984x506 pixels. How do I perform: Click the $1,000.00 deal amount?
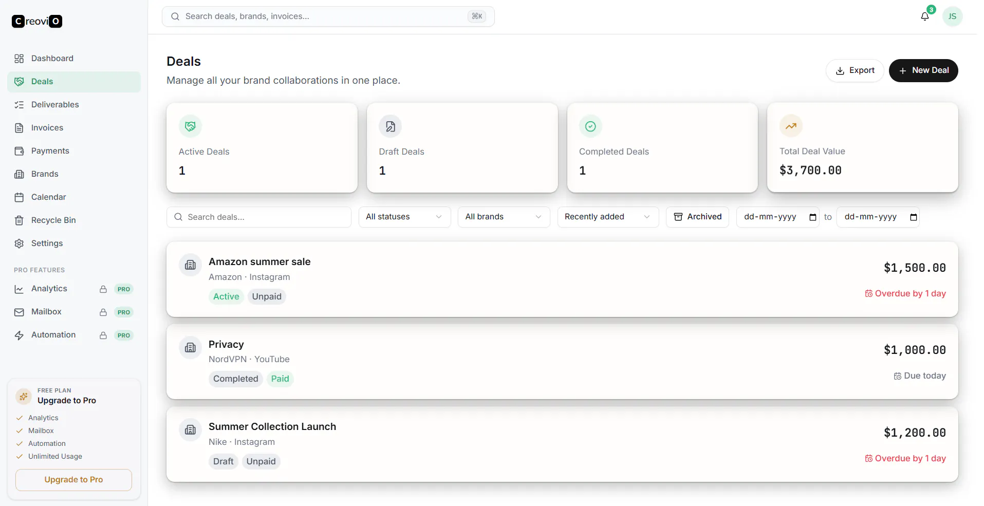point(915,350)
